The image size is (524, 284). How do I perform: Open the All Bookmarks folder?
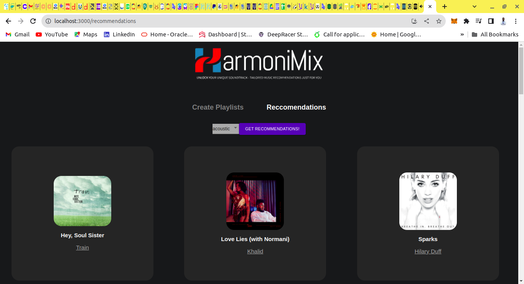pos(495,34)
